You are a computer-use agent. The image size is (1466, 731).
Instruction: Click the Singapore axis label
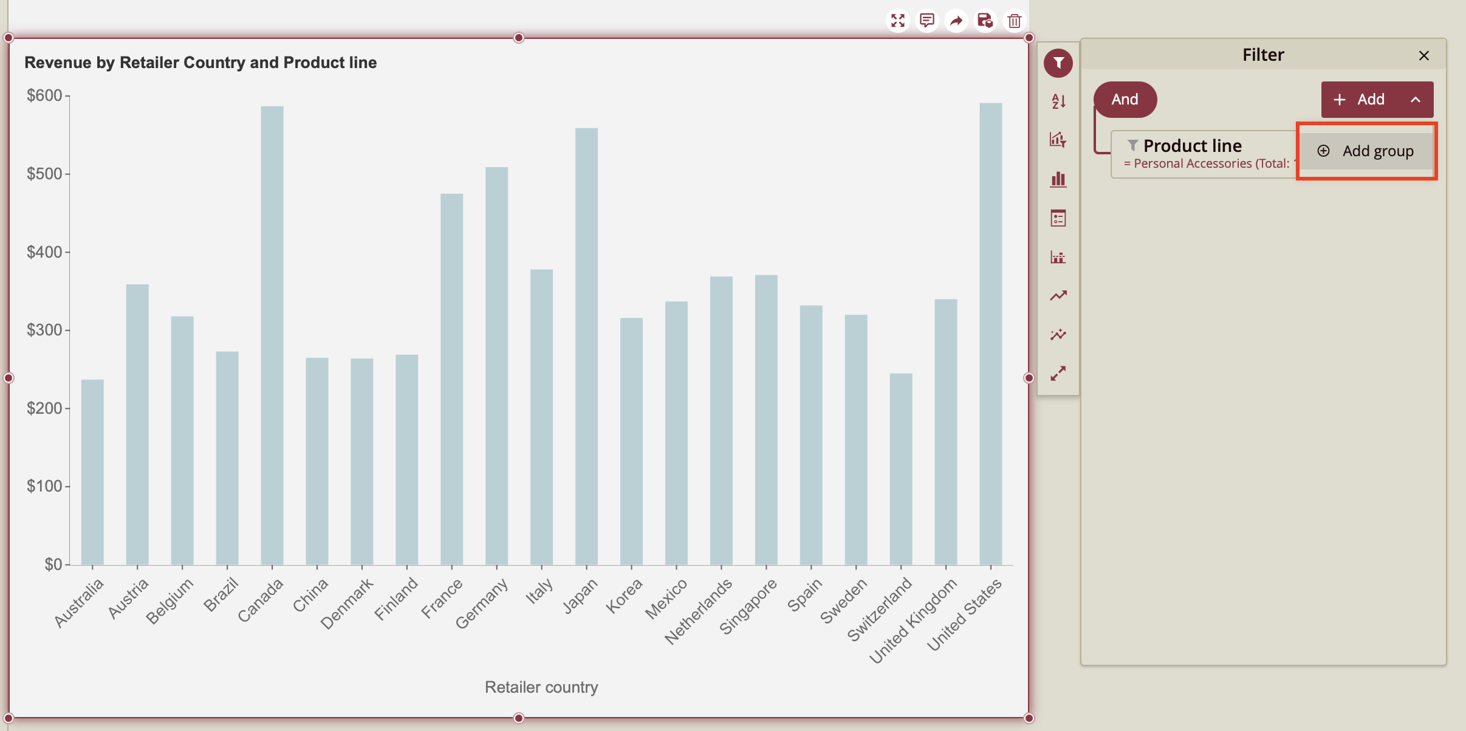coord(748,606)
